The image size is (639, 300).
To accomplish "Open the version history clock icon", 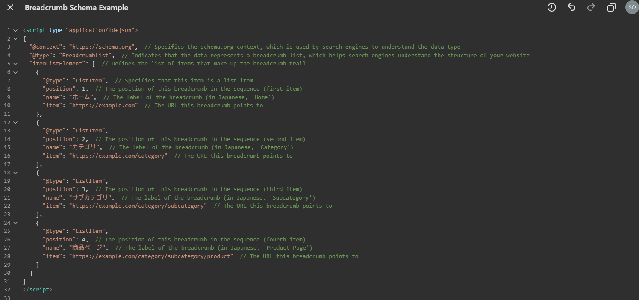I will [551, 7].
